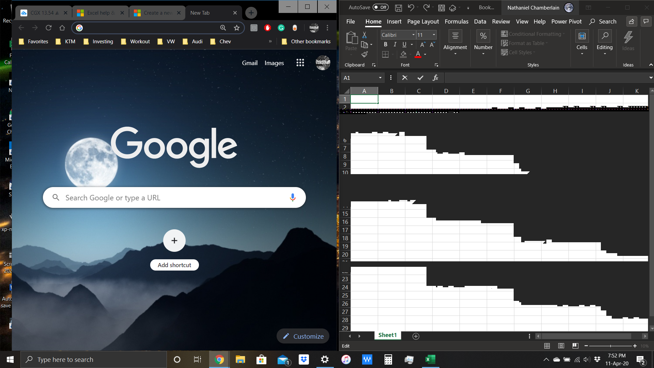Open the font size dropdown

click(434, 35)
